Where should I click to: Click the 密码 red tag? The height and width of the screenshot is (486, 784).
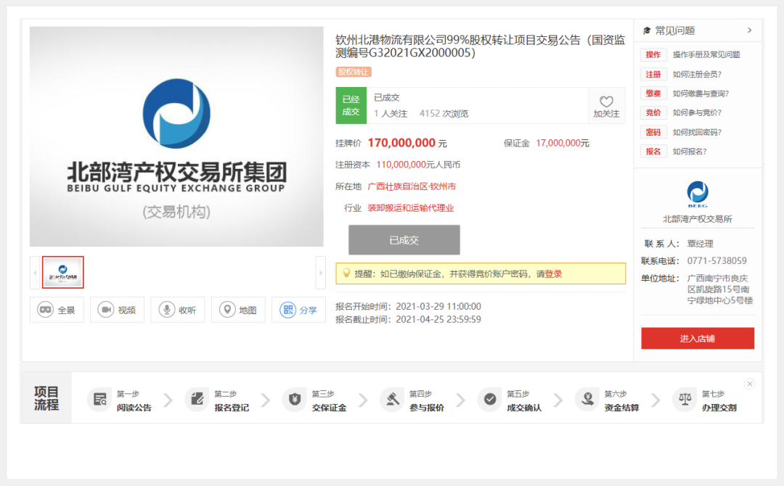click(653, 132)
